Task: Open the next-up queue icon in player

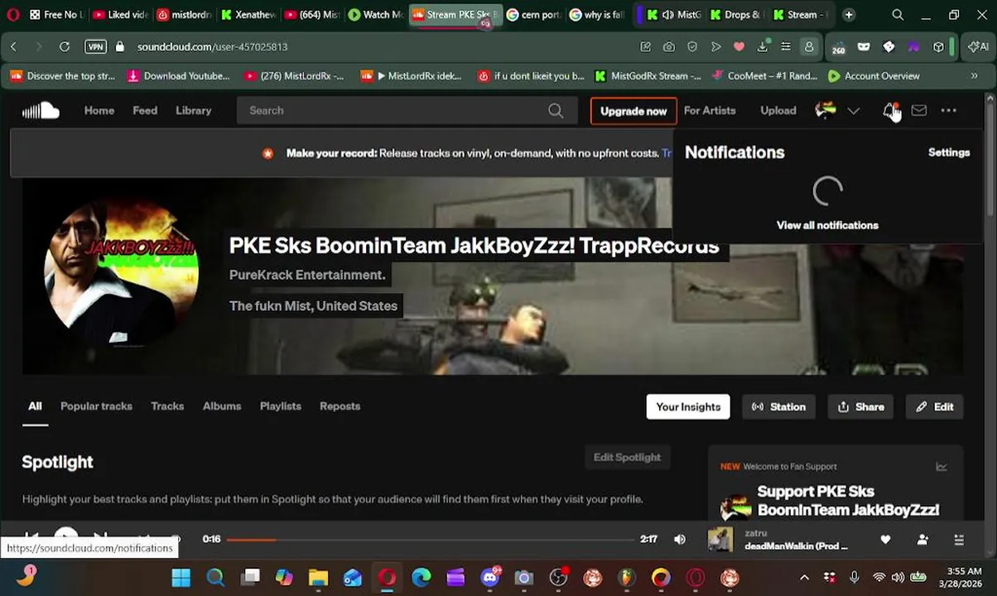Action: [959, 540]
